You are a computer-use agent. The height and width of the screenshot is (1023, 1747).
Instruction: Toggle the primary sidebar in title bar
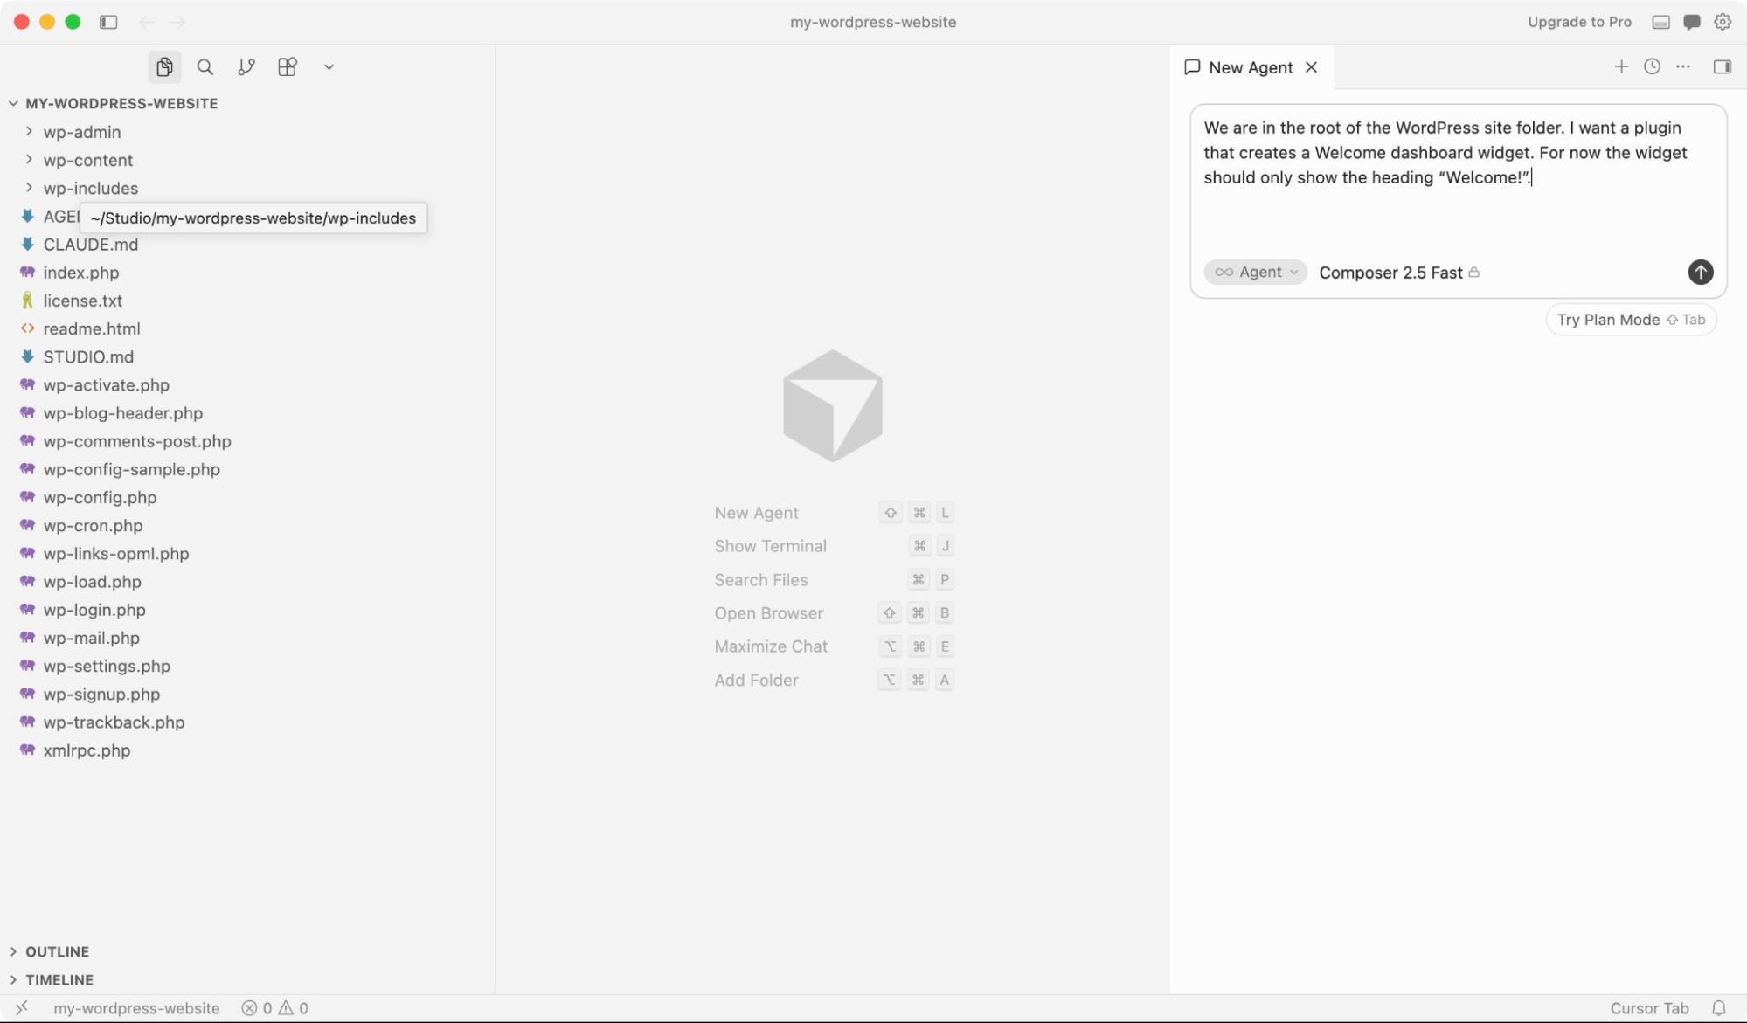[x=108, y=22]
